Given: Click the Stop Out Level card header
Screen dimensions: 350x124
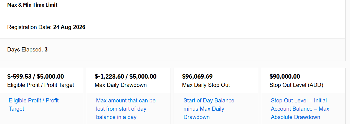Looking at the screenshot, I should [x=303, y=81].
